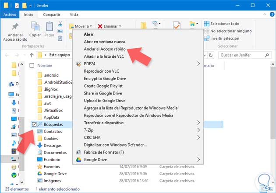Open the Google Drive folder icon in list
The width and height of the screenshot is (276, 193).
pos(39,173)
